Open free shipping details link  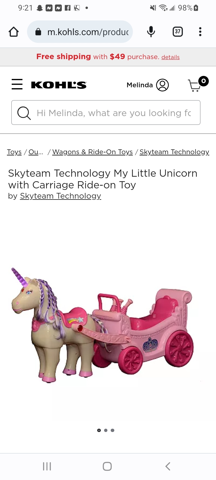(170, 57)
